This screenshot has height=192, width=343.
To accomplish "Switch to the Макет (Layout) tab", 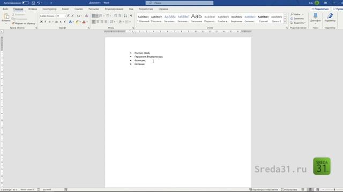I will click(x=65, y=9).
